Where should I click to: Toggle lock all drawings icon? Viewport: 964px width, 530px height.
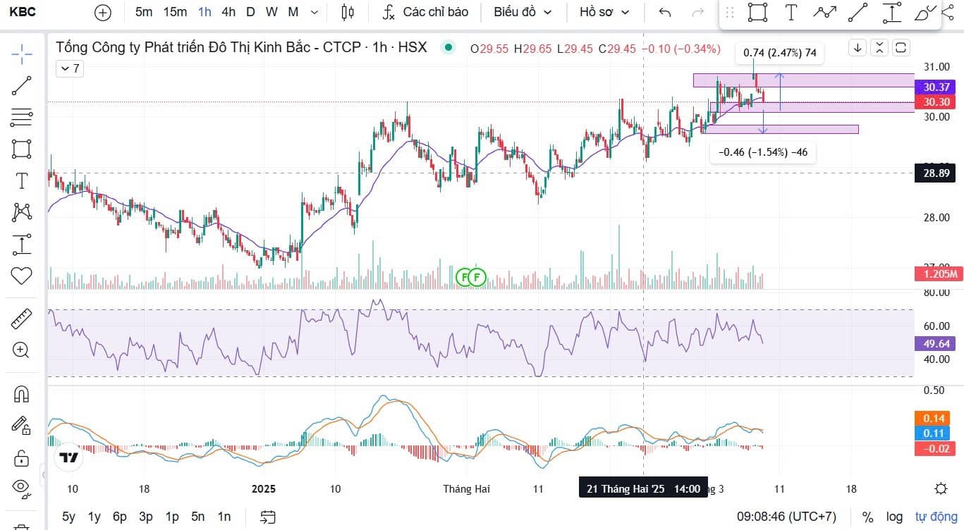pos(21,457)
